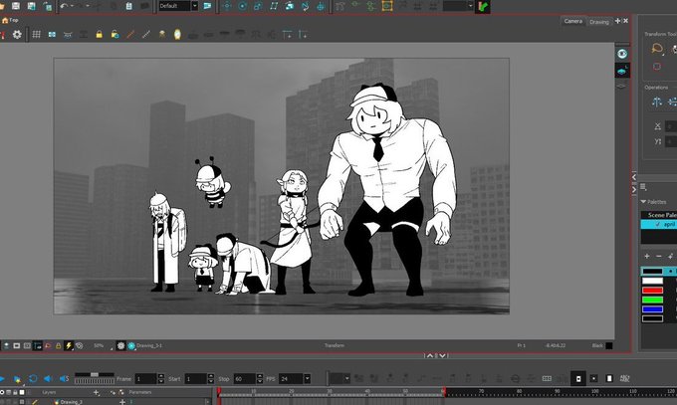Switch to the Camera tab

(x=572, y=21)
